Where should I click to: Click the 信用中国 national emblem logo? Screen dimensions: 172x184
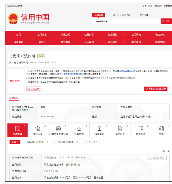[13, 18]
